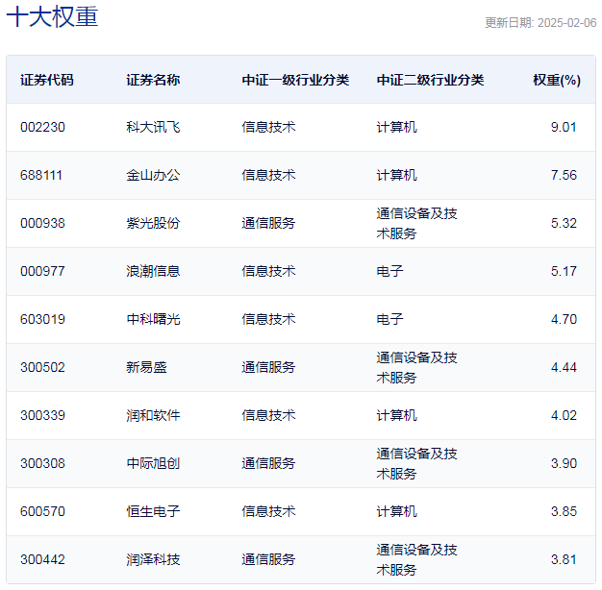Select the 润泽科技 security name
This screenshot has height=590, width=602.
click(x=153, y=559)
